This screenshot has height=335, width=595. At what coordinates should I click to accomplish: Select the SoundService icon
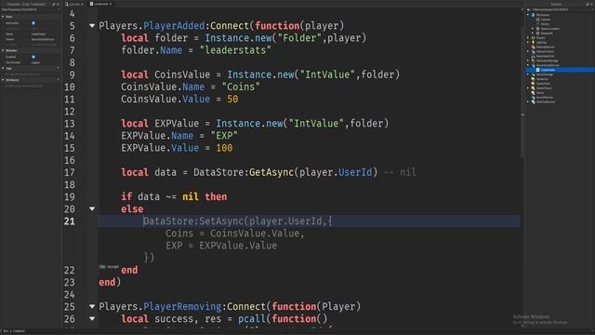pyautogui.click(x=533, y=97)
